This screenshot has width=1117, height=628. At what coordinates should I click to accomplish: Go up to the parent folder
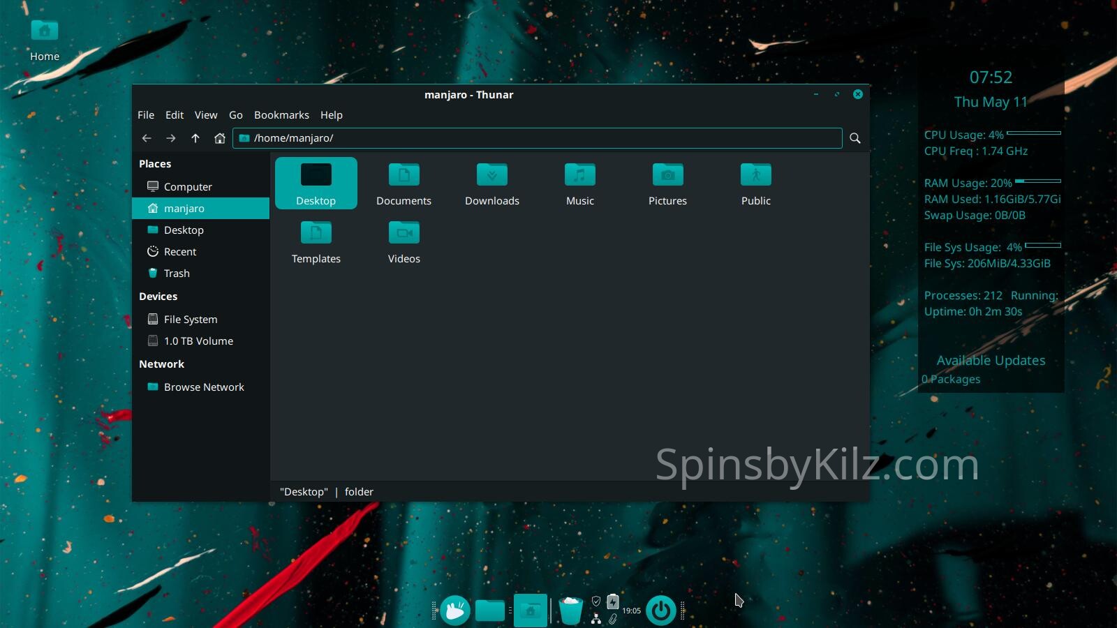point(195,138)
